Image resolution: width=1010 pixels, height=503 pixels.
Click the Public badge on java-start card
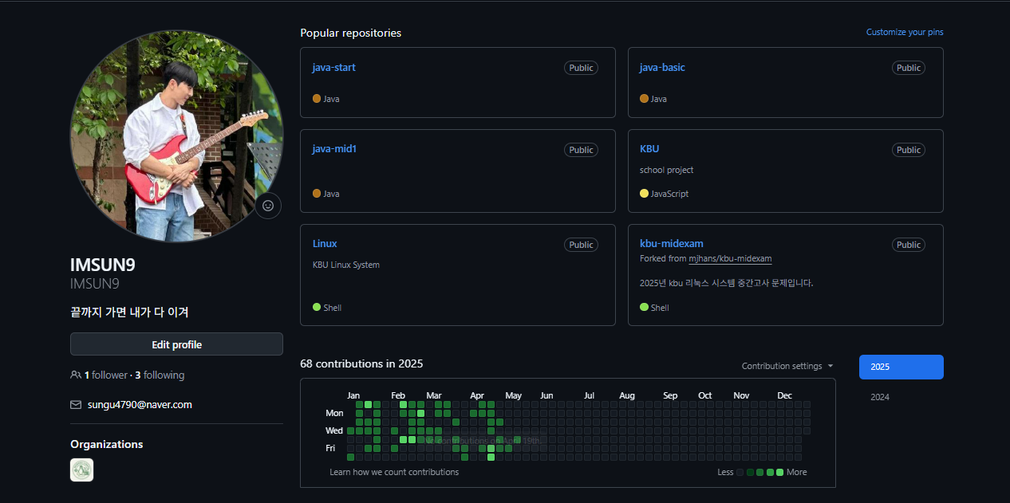tap(581, 68)
